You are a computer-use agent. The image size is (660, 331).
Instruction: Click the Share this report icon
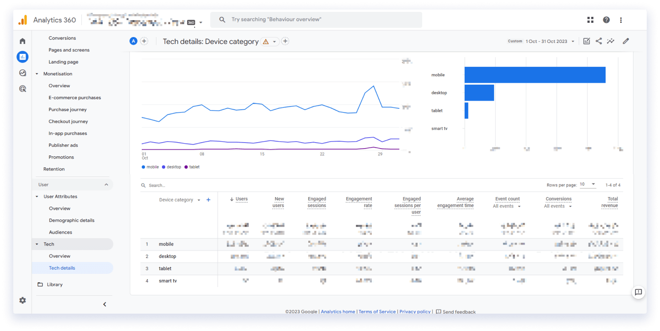[x=599, y=41]
